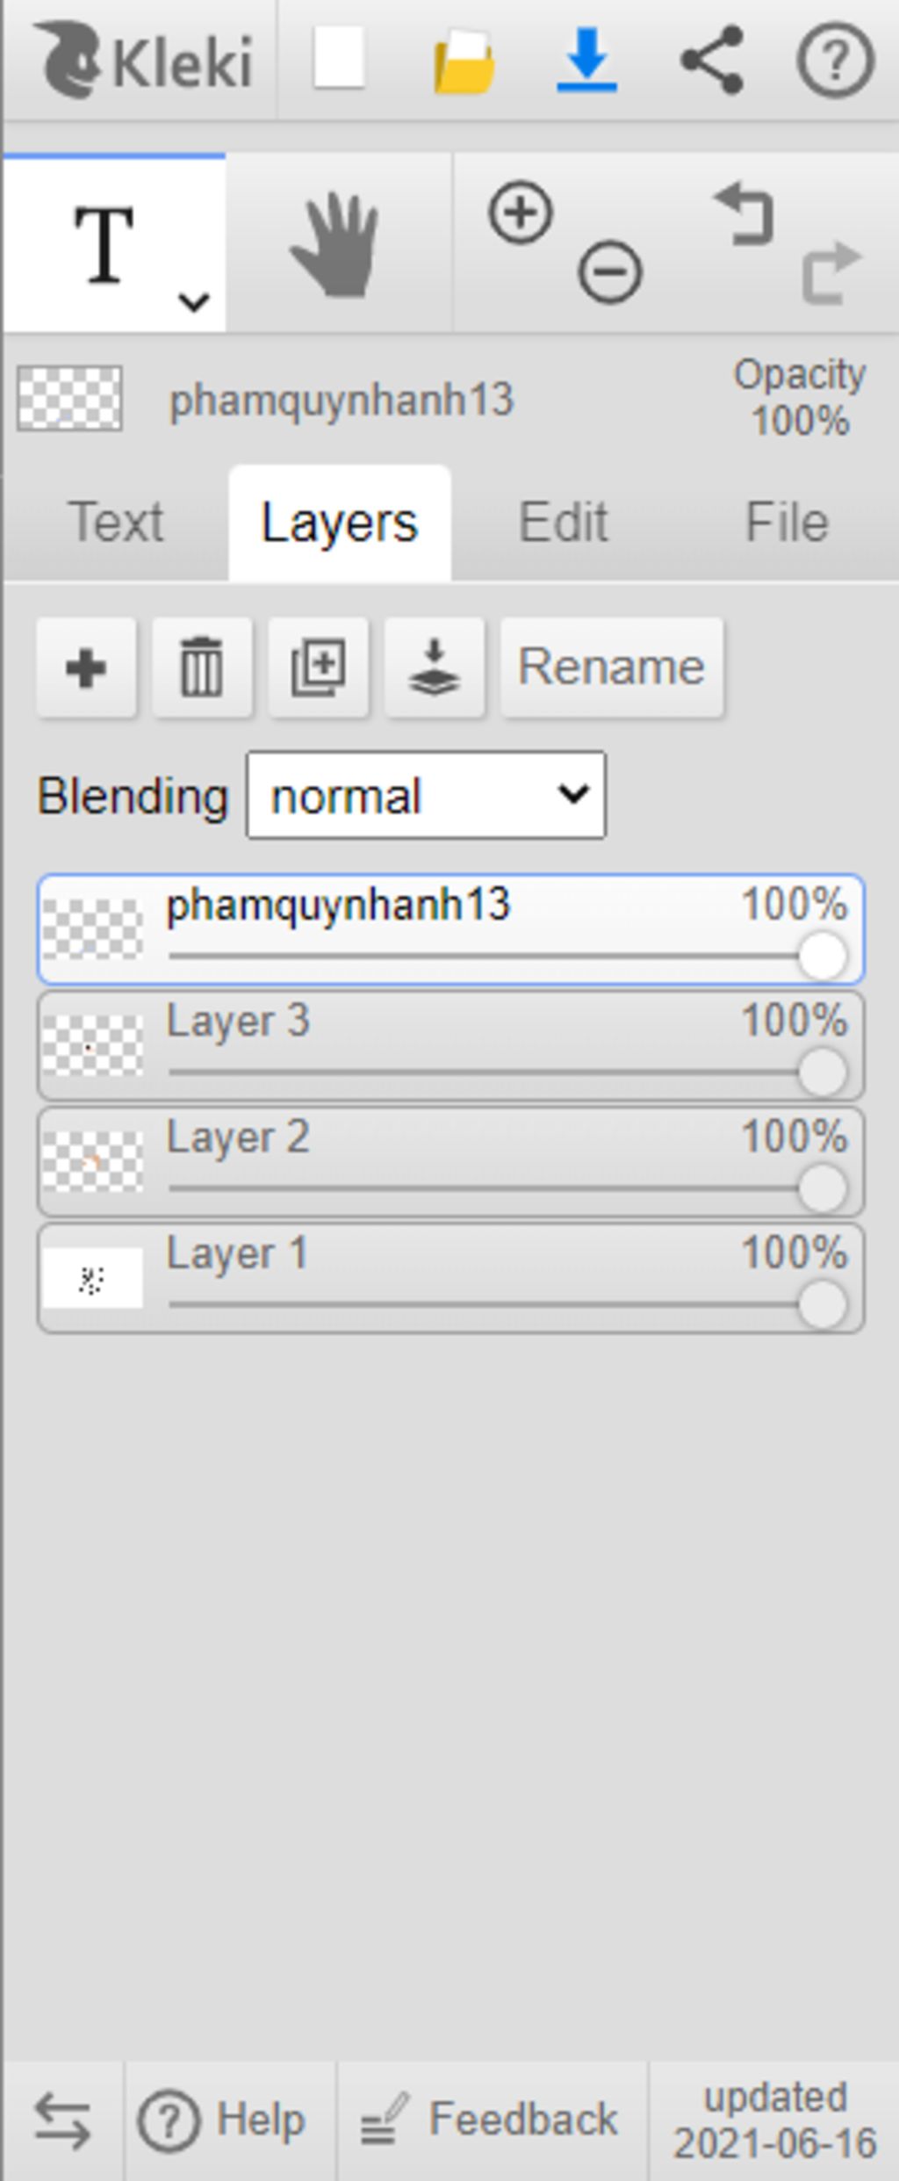899x2181 pixels.
Task: Merge layer down with layers icon
Action: [434, 668]
